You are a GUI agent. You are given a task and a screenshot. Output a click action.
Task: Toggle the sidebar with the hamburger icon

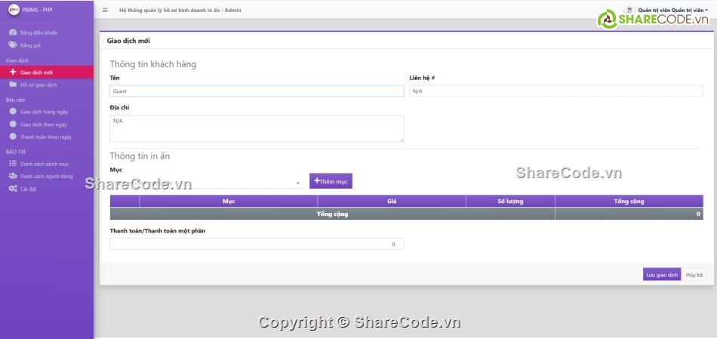(x=105, y=11)
